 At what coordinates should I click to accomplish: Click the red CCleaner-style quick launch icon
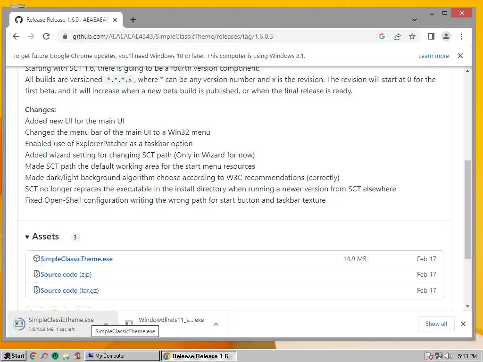[77, 356]
